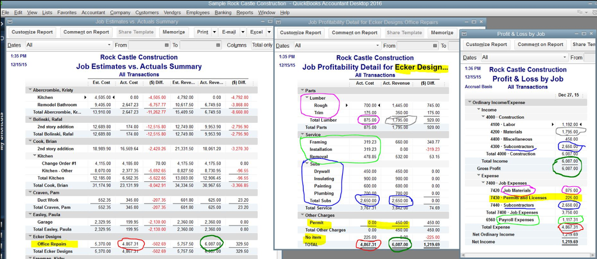Collapse the Parts section in Job Profitability
Image resolution: width=597 pixels, height=259 pixels.
click(x=302, y=90)
